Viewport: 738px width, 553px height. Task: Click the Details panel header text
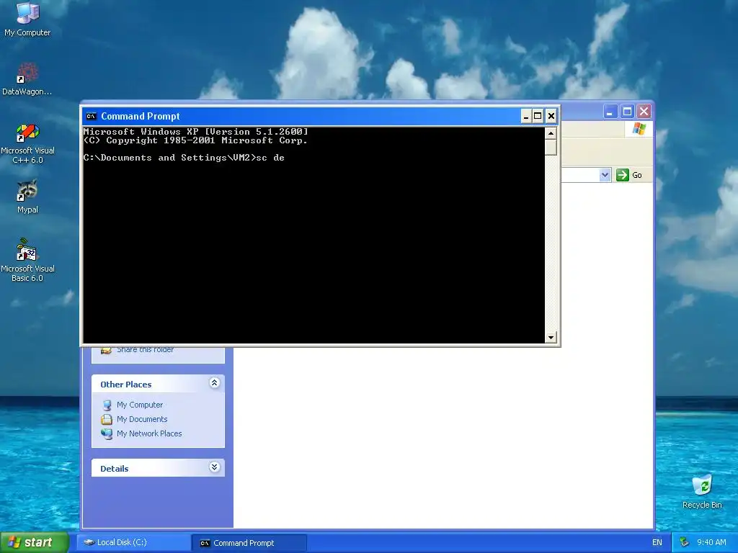[115, 469]
